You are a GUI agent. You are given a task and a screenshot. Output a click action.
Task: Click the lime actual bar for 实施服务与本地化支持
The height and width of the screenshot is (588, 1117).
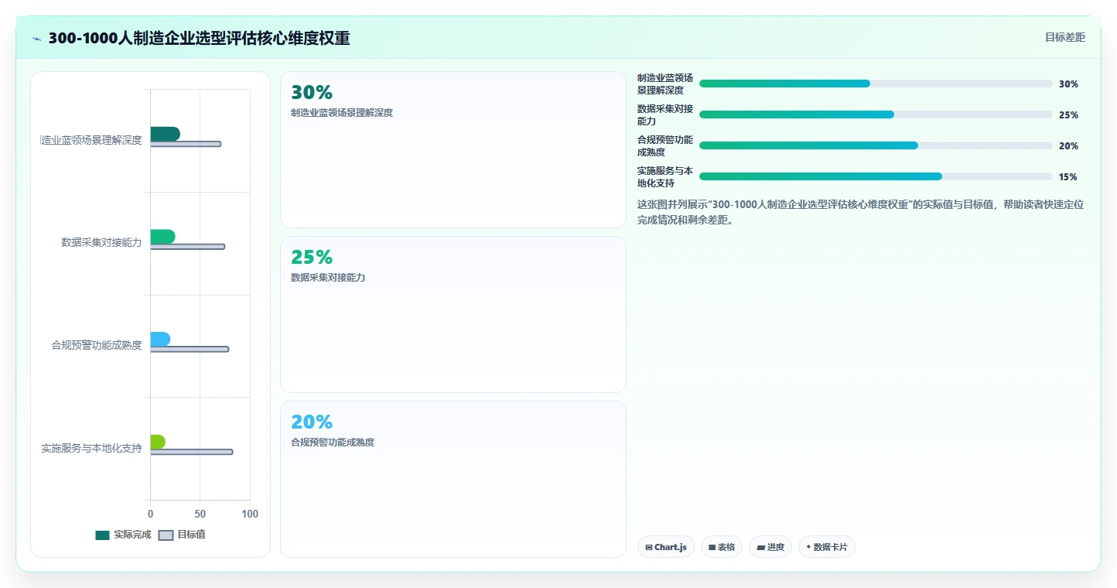click(158, 442)
